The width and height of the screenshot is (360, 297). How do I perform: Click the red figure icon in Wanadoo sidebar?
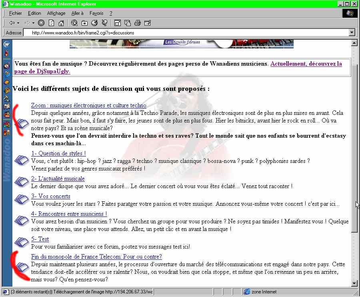(x=7, y=54)
